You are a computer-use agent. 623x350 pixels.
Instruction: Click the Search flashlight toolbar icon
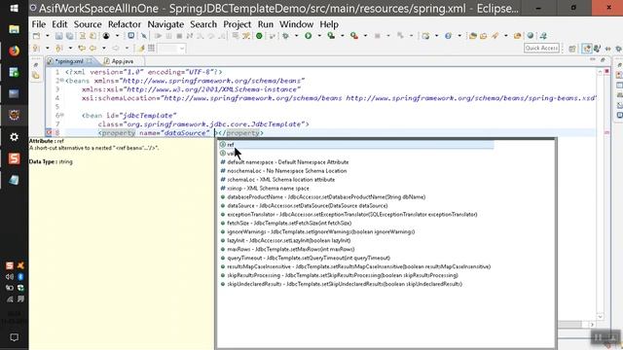(x=495, y=36)
